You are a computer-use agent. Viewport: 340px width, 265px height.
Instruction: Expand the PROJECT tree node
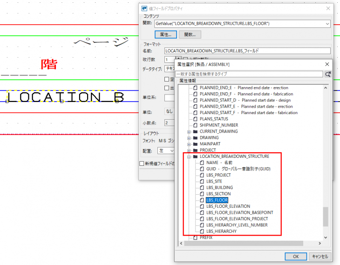click(x=189, y=150)
